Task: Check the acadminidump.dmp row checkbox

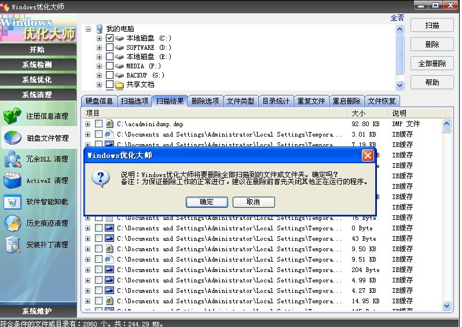Action: [98, 124]
